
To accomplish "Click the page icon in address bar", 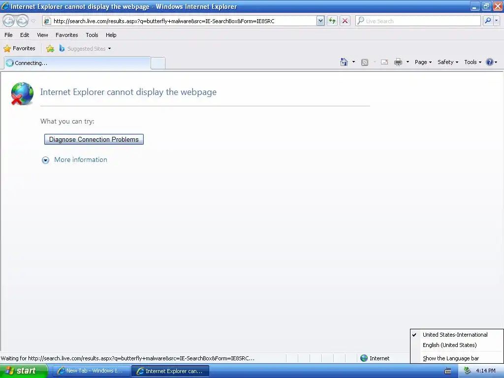I will tap(47, 21).
